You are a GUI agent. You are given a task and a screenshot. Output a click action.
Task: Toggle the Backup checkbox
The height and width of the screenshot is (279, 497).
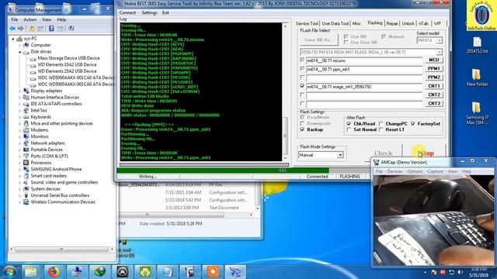pyautogui.click(x=302, y=129)
